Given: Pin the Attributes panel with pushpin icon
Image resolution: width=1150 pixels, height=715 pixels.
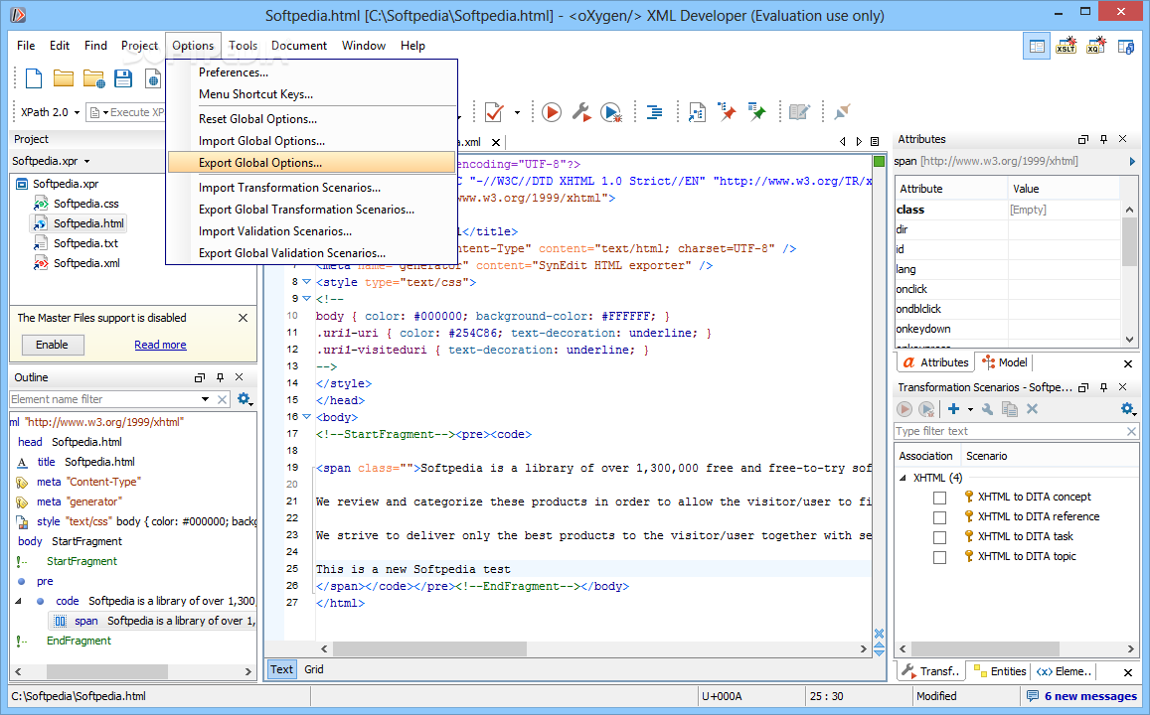Looking at the screenshot, I should (1103, 139).
